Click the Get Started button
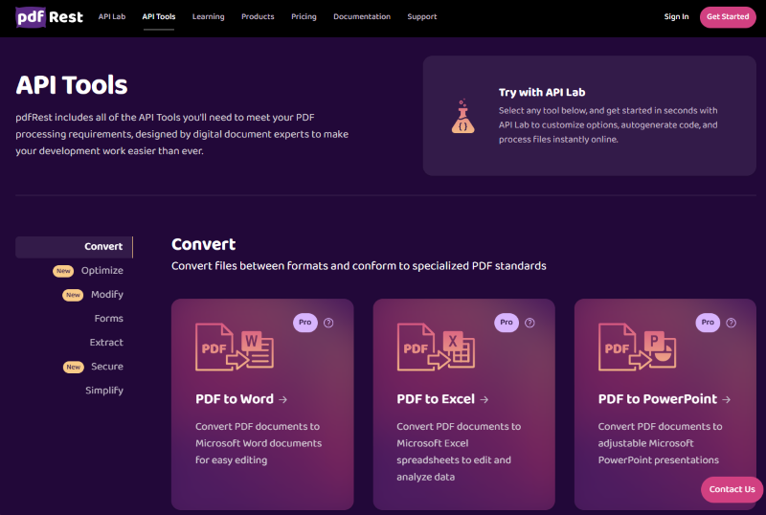This screenshot has height=515, width=766. point(728,17)
